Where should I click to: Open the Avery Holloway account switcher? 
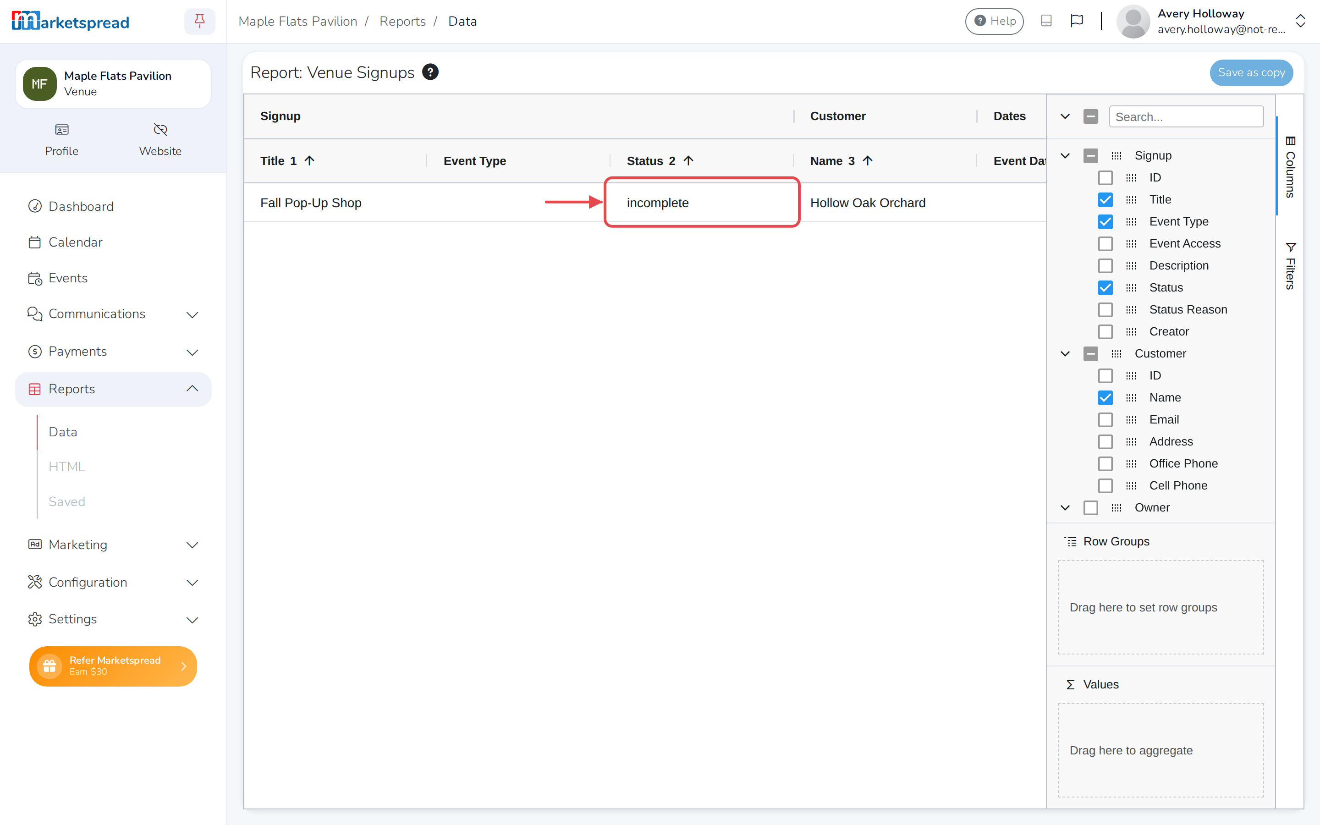[1300, 21]
